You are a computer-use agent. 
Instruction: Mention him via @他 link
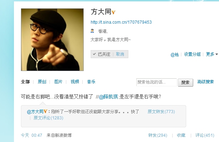(175, 55)
